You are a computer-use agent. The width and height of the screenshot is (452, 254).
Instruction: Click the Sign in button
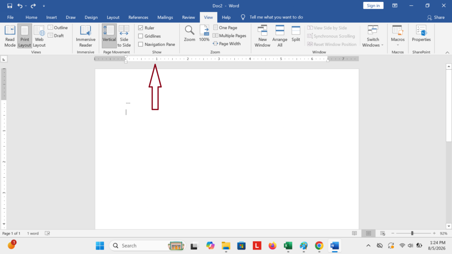coord(373,5)
